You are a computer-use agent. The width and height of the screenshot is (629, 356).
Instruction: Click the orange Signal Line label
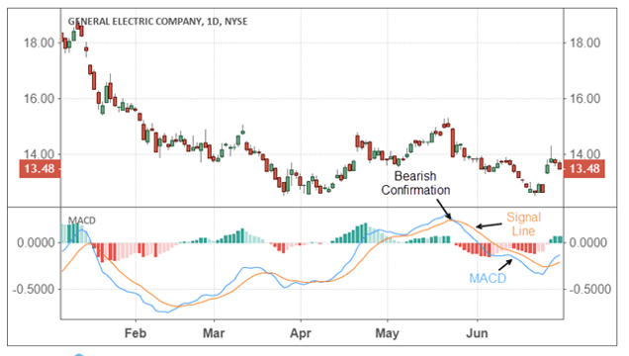pyautogui.click(x=523, y=224)
